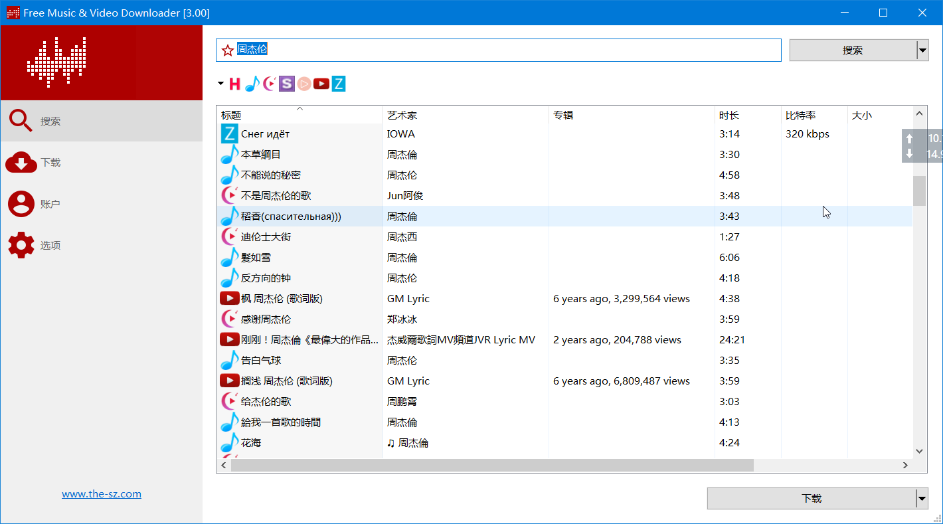Click music note icon beside 花海
Screen dimensions: 943x524
(229, 442)
